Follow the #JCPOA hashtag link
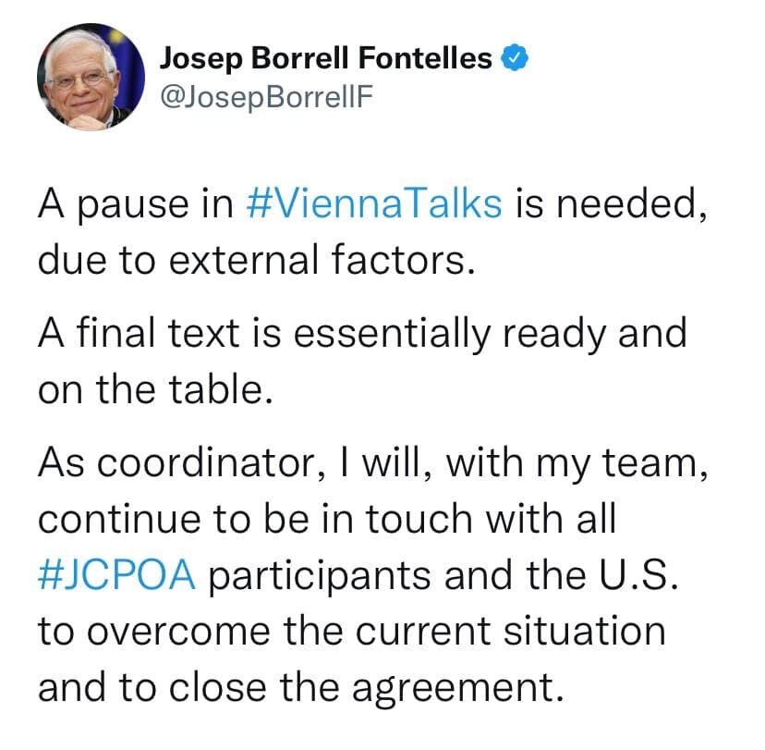Image resolution: width=765 pixels, height=750 pixels. pos(116,573)
